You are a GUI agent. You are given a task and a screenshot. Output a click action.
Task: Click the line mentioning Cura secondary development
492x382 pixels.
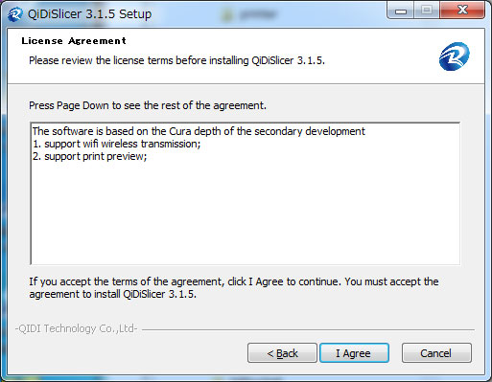[199, 131]
